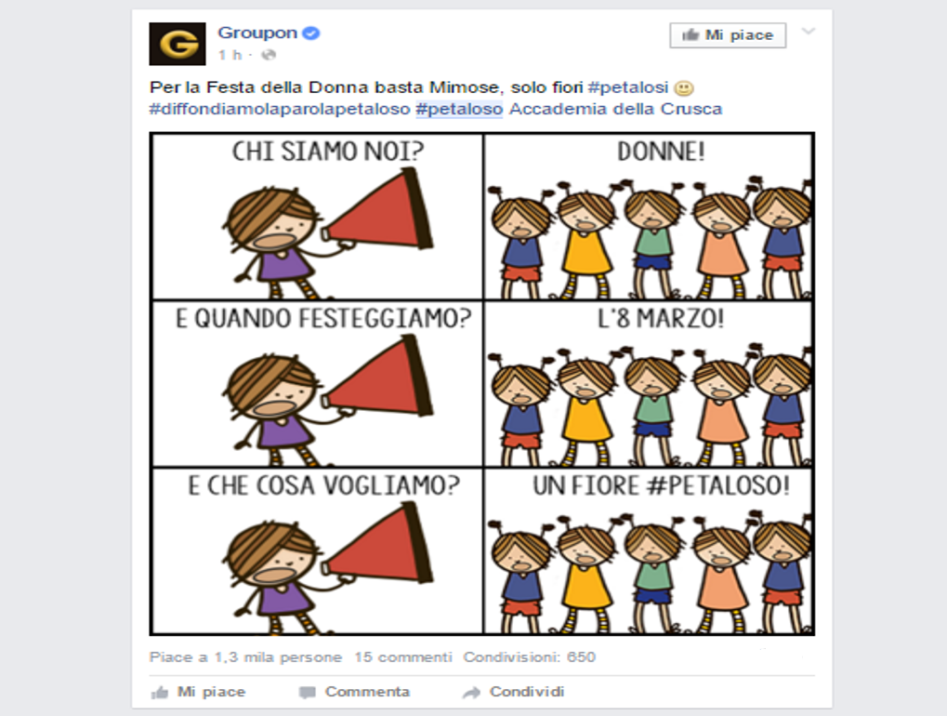Viewport: 947px width, 716px height.
Task: Open the petaloso comic image
Action: pyautogui.click(x=482, y=384)
